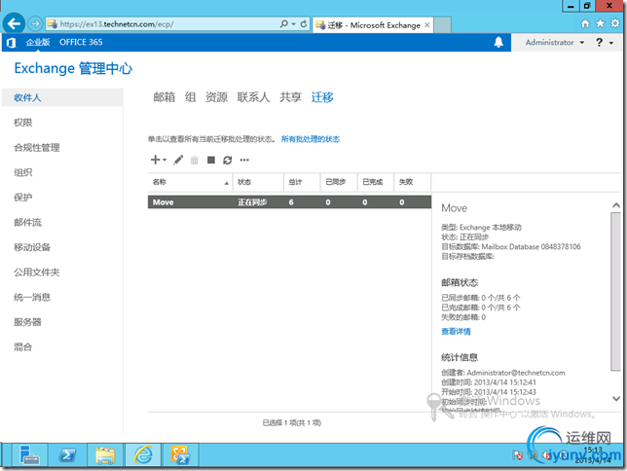The height and width of the screenshot is (471, 627).
Task: Select 组织 in the left navigation
Action: tap(23, 172)
